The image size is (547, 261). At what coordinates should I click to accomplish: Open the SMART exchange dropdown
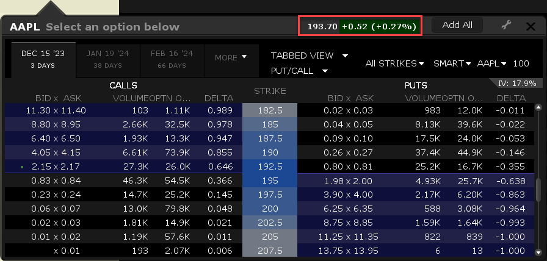click(x=452, y=64)
